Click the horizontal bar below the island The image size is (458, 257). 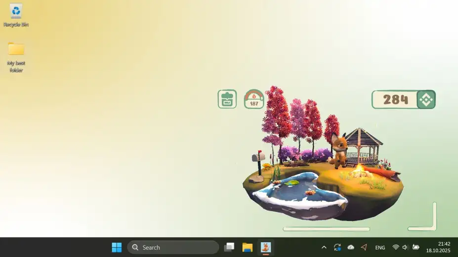(326, 229)
